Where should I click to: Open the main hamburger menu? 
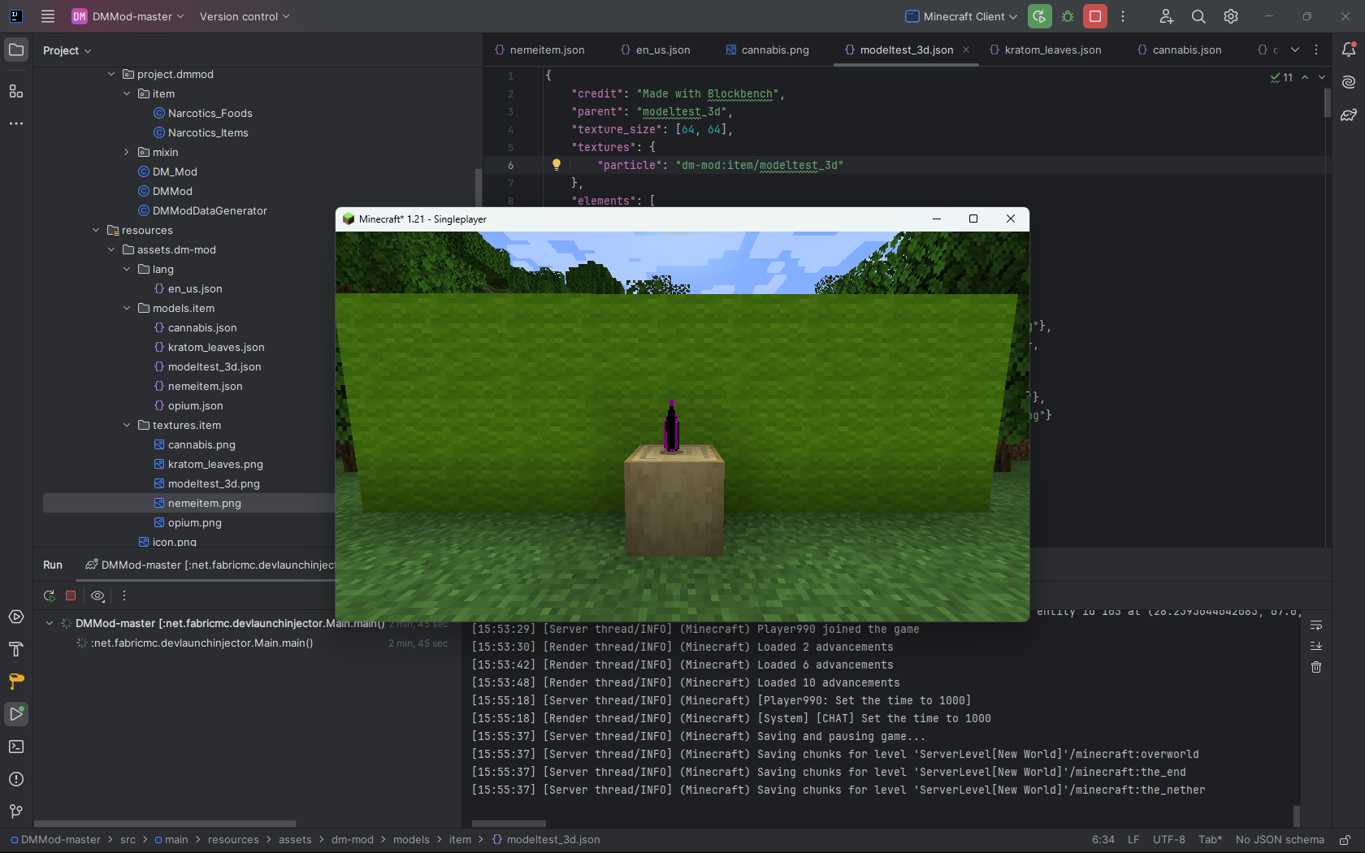[48, 16]
